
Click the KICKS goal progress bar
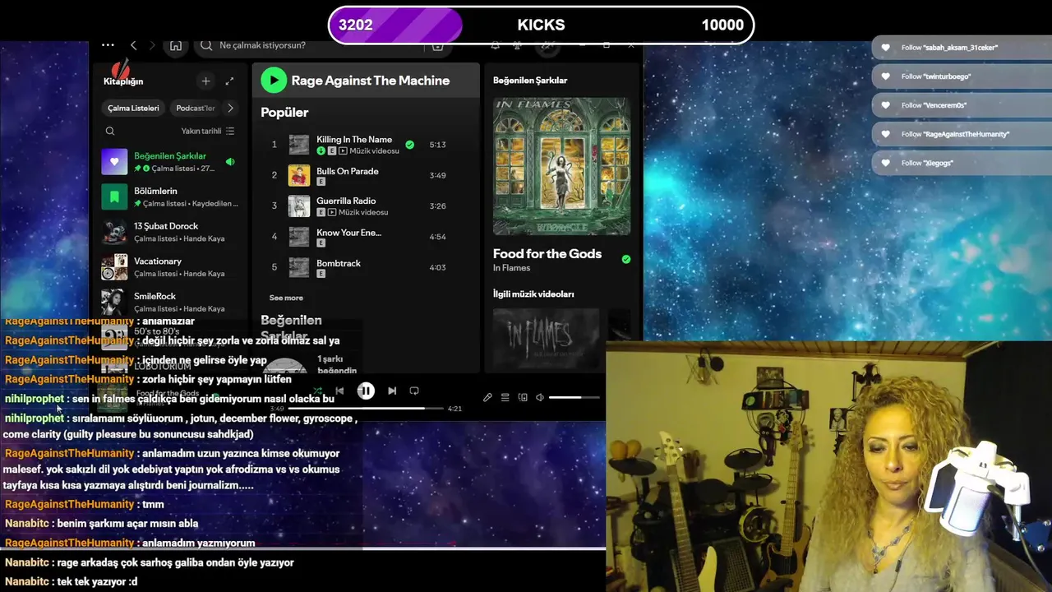tap(541, 25)
